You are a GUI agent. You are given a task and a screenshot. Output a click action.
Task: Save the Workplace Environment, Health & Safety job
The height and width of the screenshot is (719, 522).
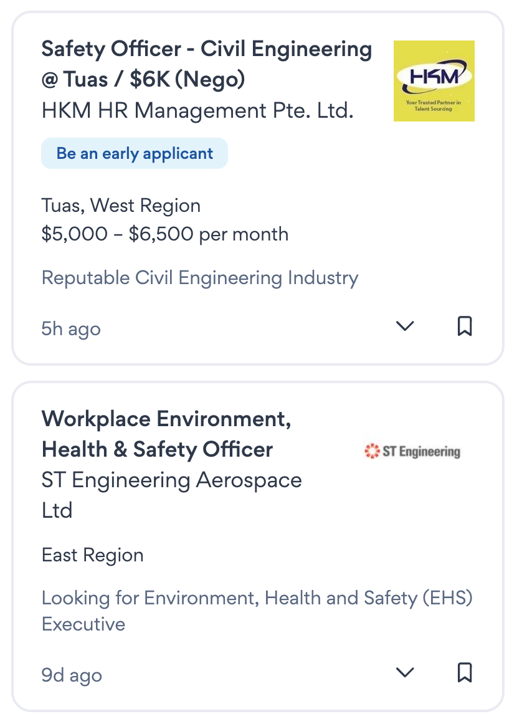click(x=464, y=672)
